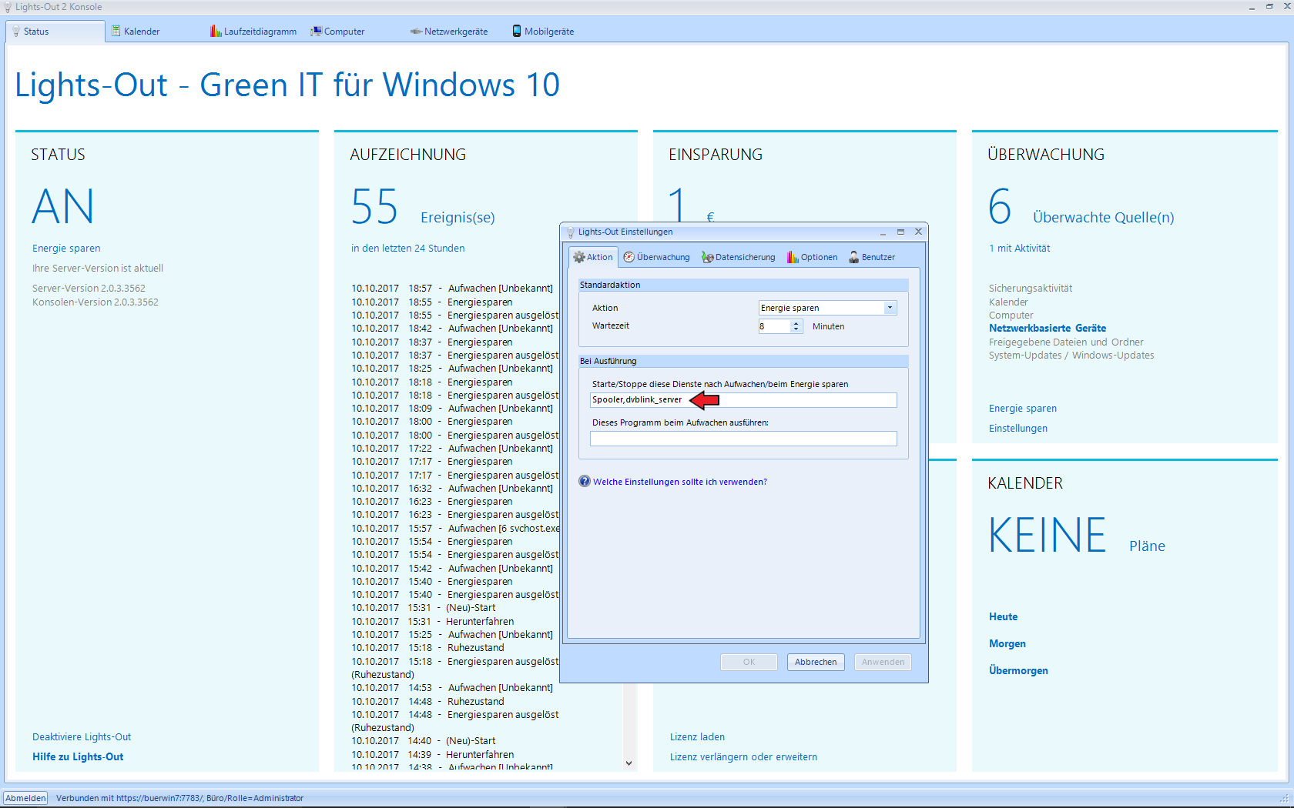Image resolution: width=1294 pixels, height=808 pixels.
Task: Open Welche Einstellungen sollte ich verwenden link
Action: click(x=680, y=482)
